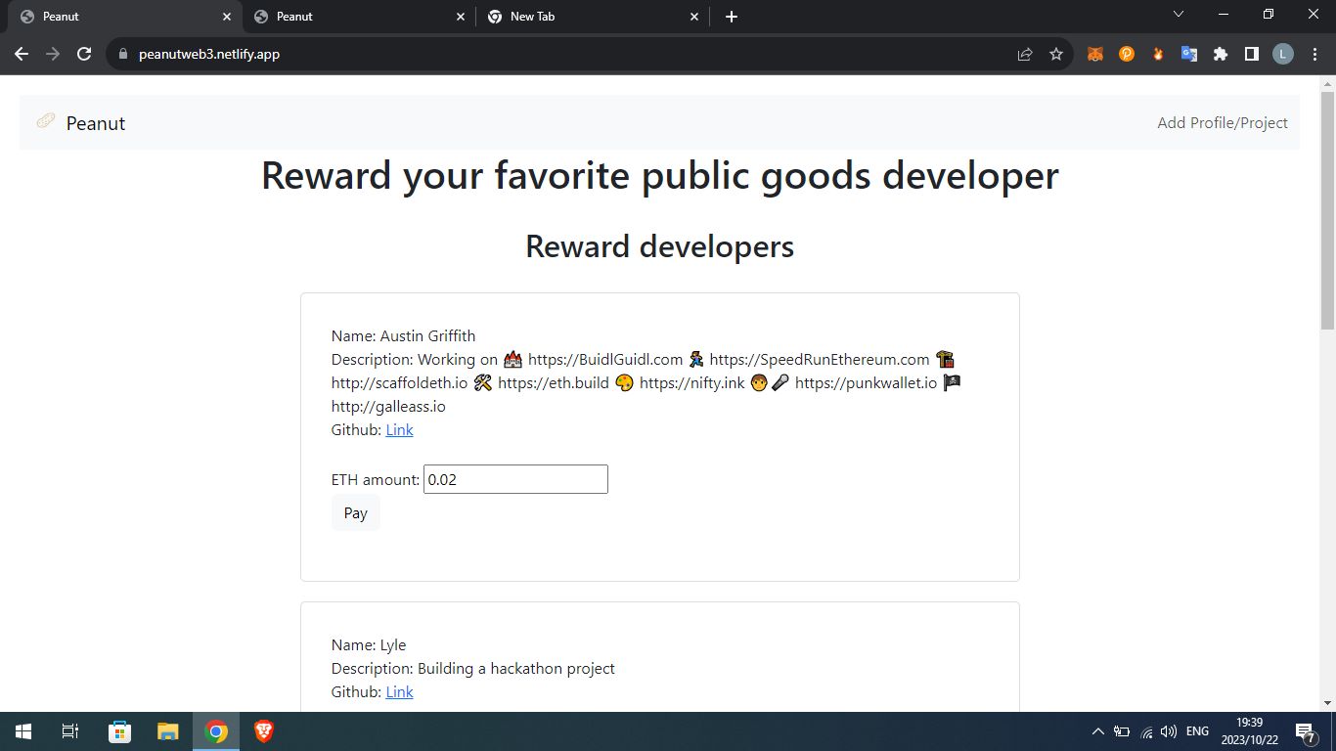Image resolution: width=1336 pixels, height=751 pixels.
Task: Share this page icon in address bar
Action: coord(1025,54)
